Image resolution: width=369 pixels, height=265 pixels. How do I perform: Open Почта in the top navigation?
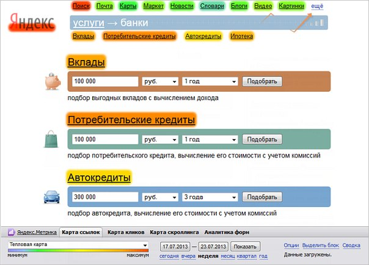point(104,6)
